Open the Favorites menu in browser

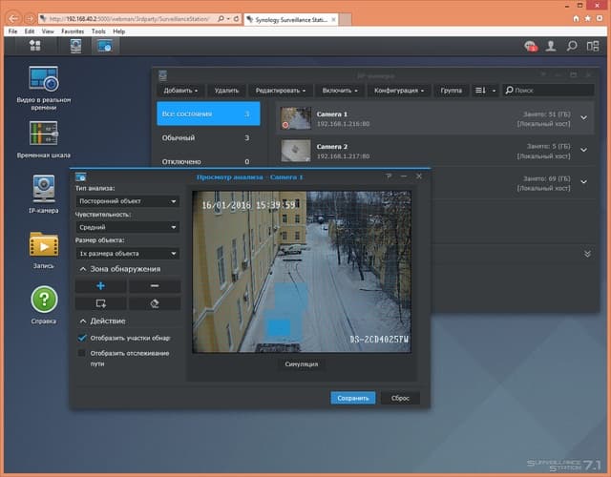click(73, 31)
